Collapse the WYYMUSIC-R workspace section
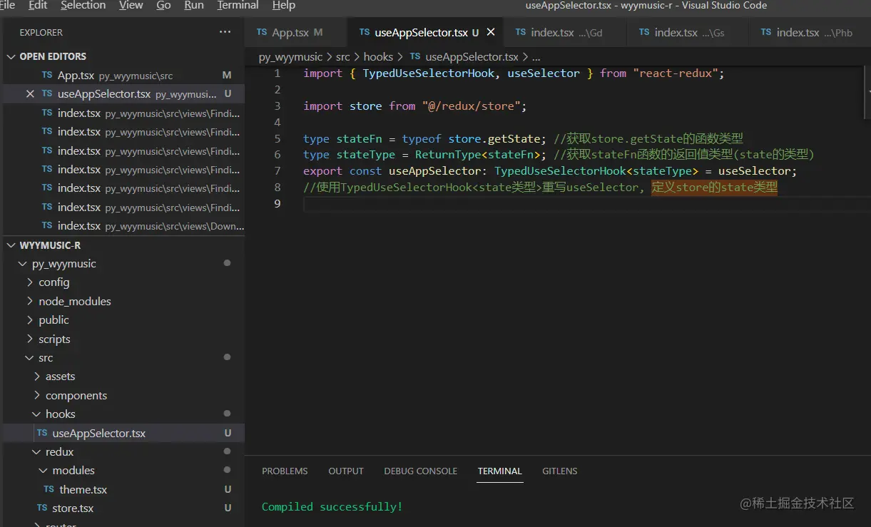871x527 pixels. click(11, 245)
